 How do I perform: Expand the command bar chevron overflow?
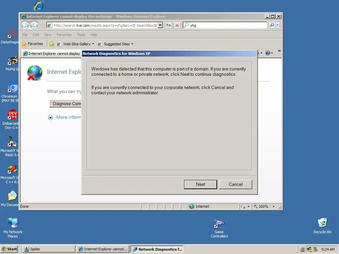(x=279, y=51)
